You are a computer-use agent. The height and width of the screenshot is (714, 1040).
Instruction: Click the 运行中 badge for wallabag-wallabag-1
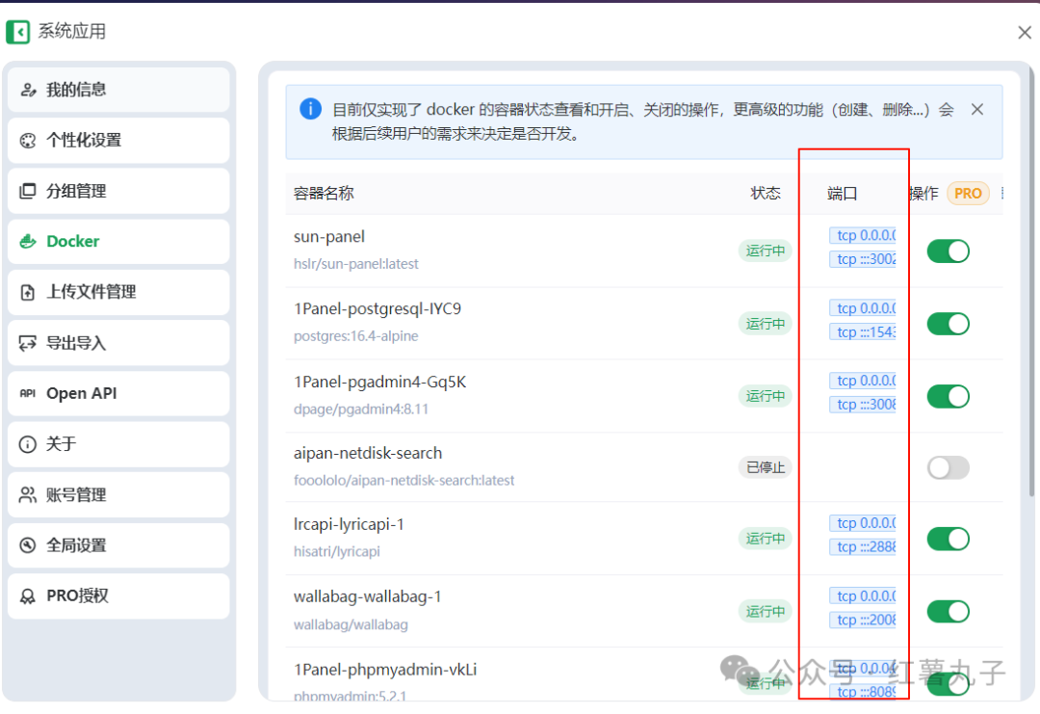766,611
